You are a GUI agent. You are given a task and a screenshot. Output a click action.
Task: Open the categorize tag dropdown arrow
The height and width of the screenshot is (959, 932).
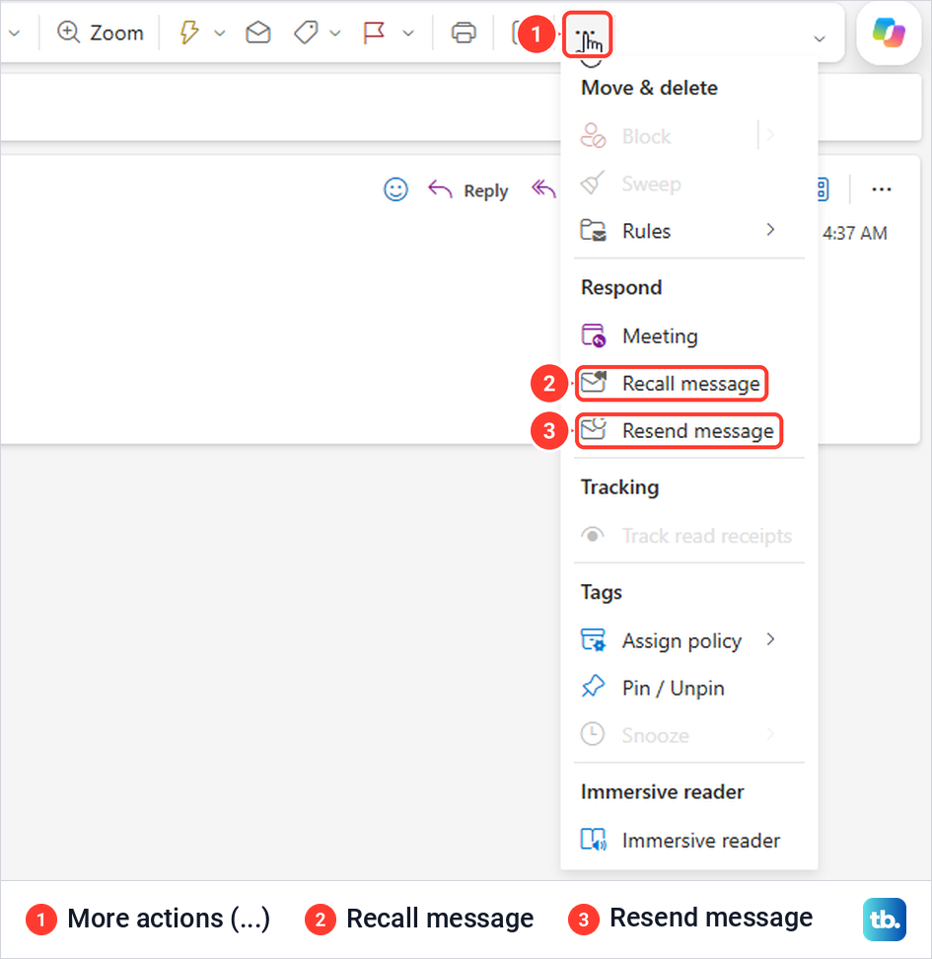tap(335, 33)
